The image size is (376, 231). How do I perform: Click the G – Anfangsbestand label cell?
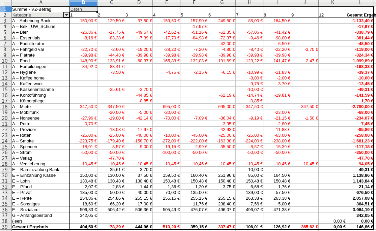pyautogui.click(x=40, y=216)
